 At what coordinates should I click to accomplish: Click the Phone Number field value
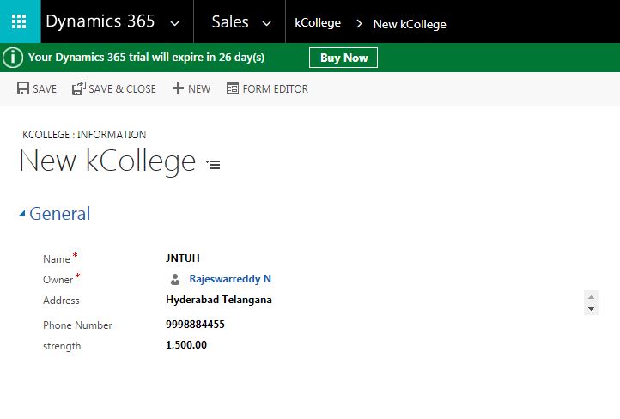pyautogui.click(x=195, y=325)
